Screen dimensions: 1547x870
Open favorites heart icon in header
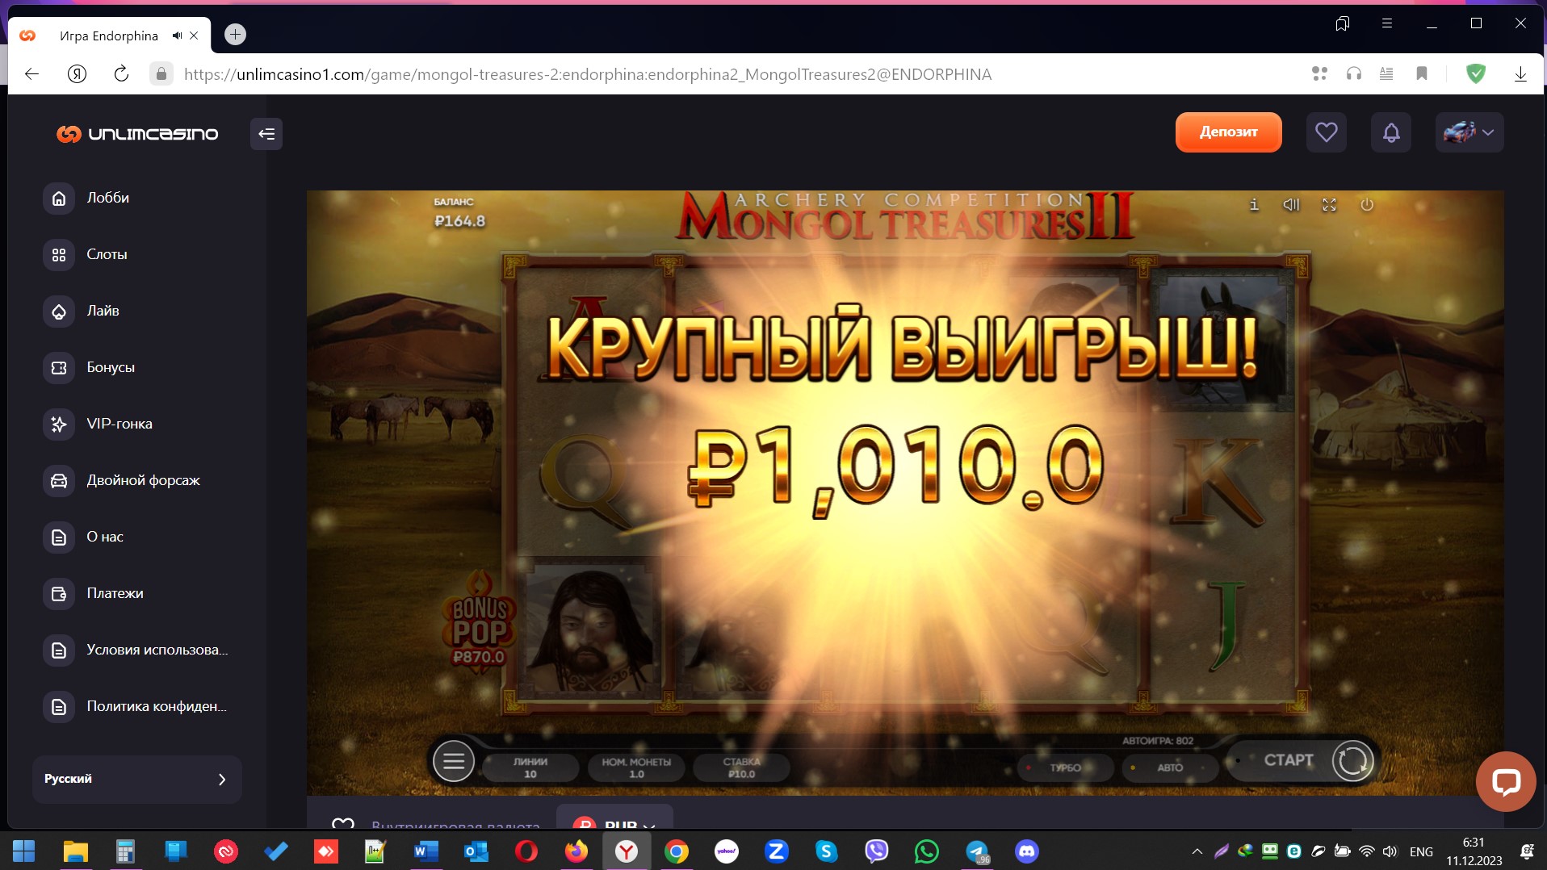(1326, 132)
